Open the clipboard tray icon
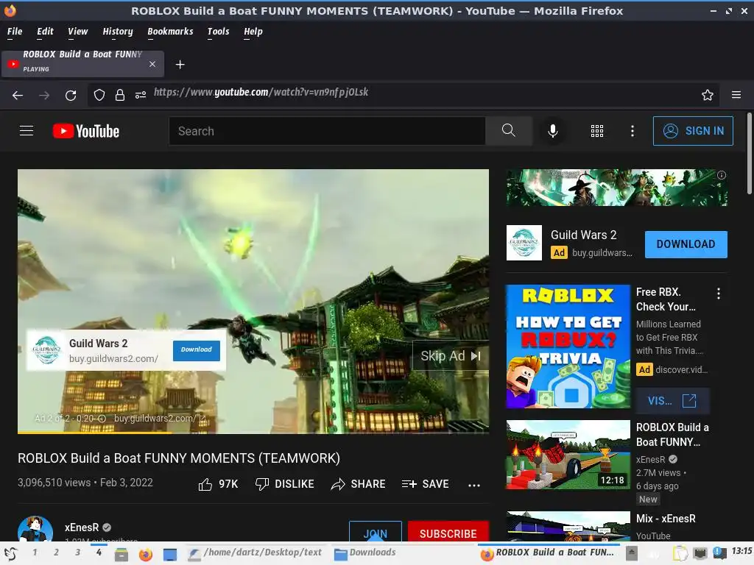This screenshot has width=754, height=565. pyautogui.click(x=680, y=553)
